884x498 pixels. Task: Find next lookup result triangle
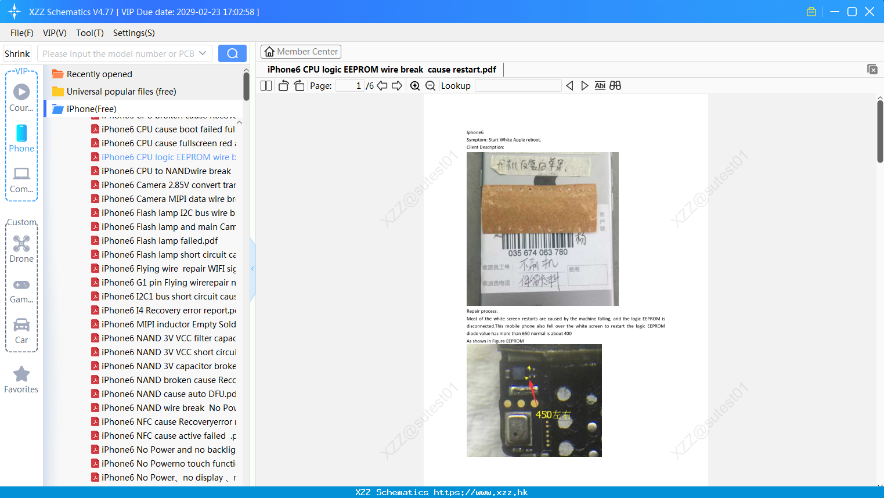[x=584, y=86]
